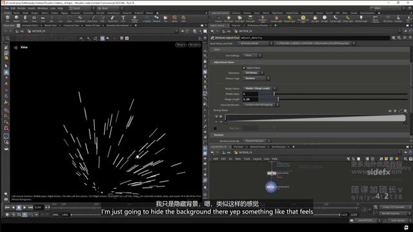Select the round blue node in network
The image size is (413, 232).
pyautogui.click(x=271, y=187)
